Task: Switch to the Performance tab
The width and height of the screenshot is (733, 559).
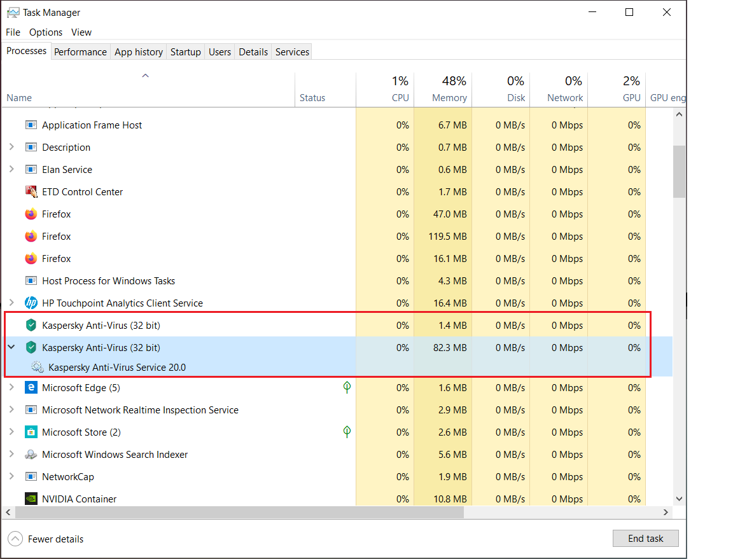Action: coord(80,52)
